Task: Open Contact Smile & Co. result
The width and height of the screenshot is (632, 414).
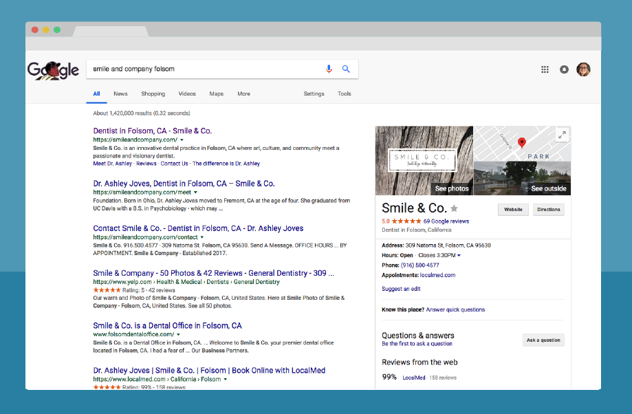Action: [198, 228]
